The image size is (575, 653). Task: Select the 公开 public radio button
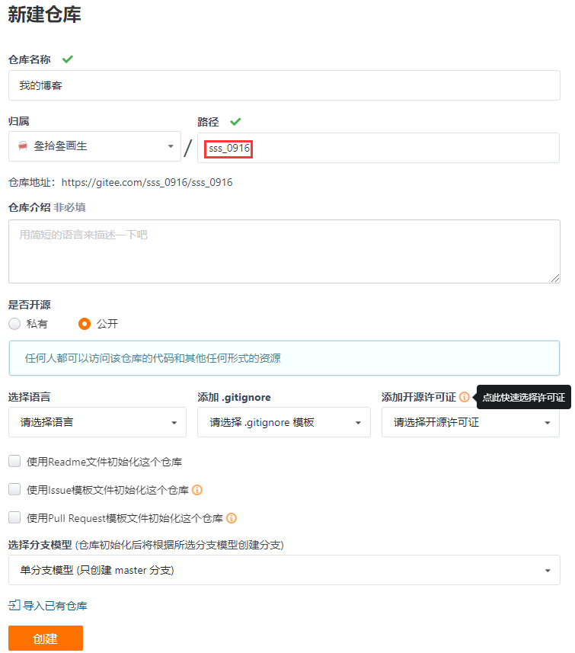coord(85,324)
